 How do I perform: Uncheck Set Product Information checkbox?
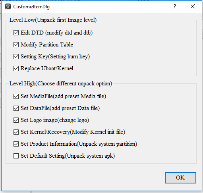click(16, 144)
